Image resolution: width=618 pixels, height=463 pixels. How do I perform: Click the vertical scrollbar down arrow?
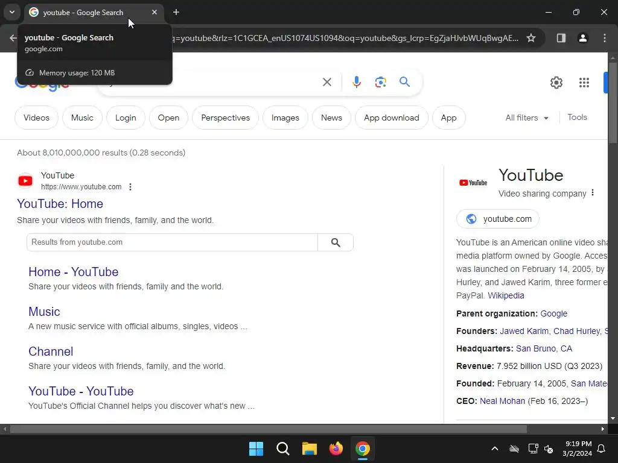[x=613, y=418]
